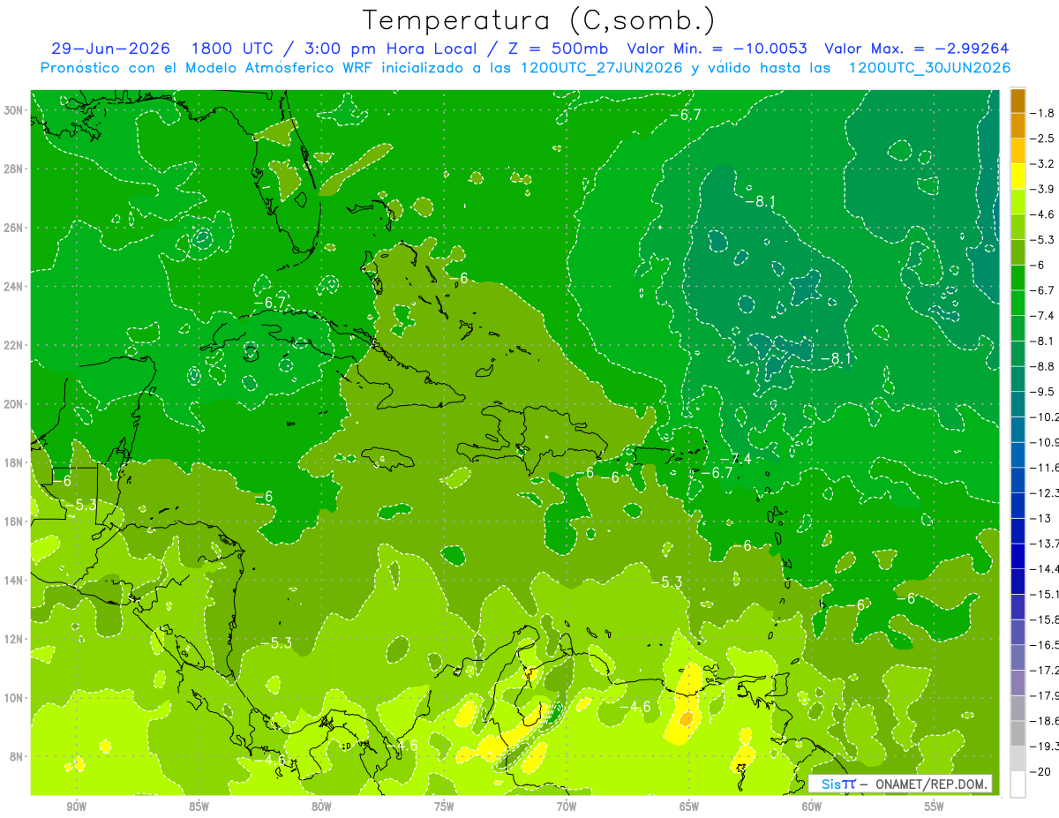Screen dimensions: 1059x818
Task: Click the title "Temperatura (C,somb.)"
Action: (x=538, y=20)
